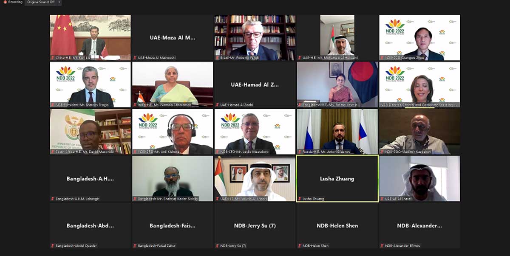Select the NDB-Jerry Su (7) tile
The image size is (510, 256).
(255, 225)
